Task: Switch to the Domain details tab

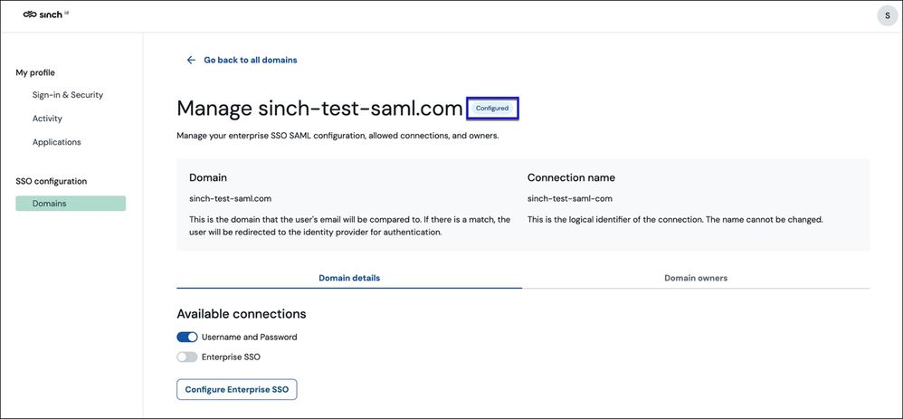Action: click(349, 278)
